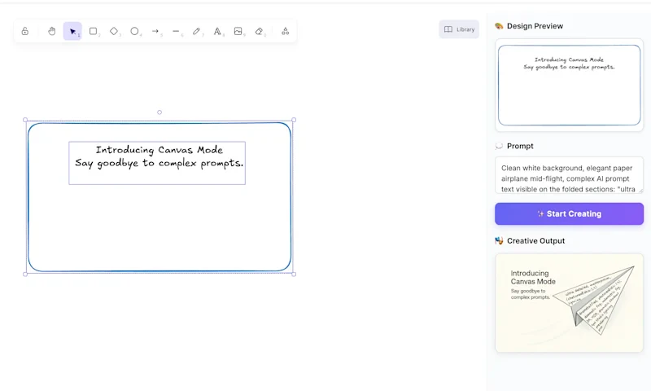Select the Text tool
Screen dimensions: 651x391
pyautogui.click(x=217, y=31)
